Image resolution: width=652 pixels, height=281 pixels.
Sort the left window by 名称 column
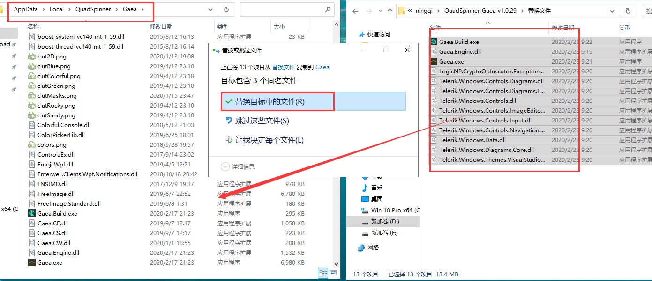[33, 27]
